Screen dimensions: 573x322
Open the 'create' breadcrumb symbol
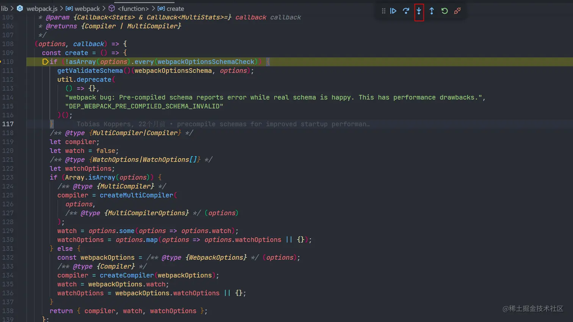[171, 8]
